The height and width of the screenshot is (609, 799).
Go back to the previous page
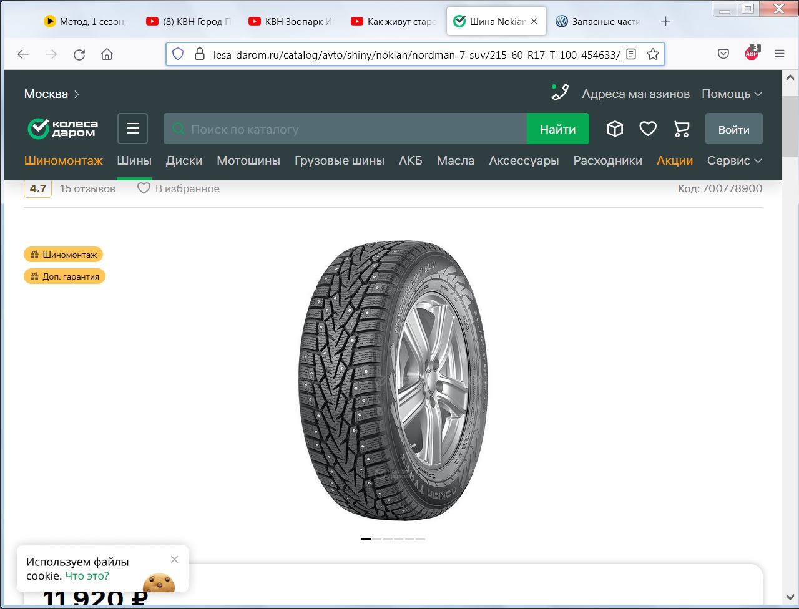23,54
